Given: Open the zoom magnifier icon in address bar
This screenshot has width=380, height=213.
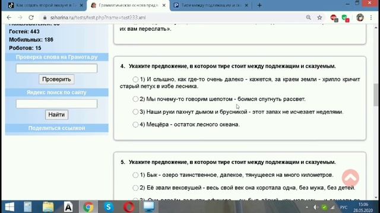Looking at the screenshot, I should tap(308, 17).
